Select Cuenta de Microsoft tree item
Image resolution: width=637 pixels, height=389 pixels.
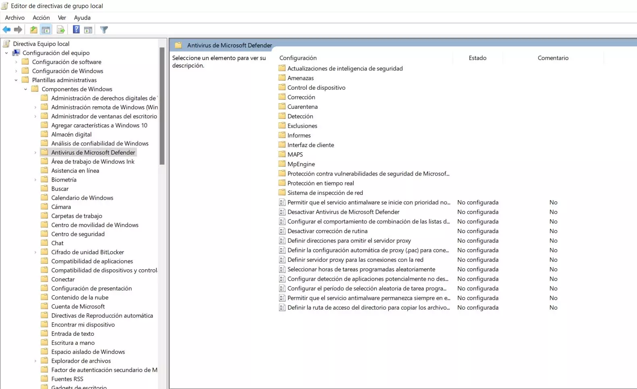click(x=78, y=306)
